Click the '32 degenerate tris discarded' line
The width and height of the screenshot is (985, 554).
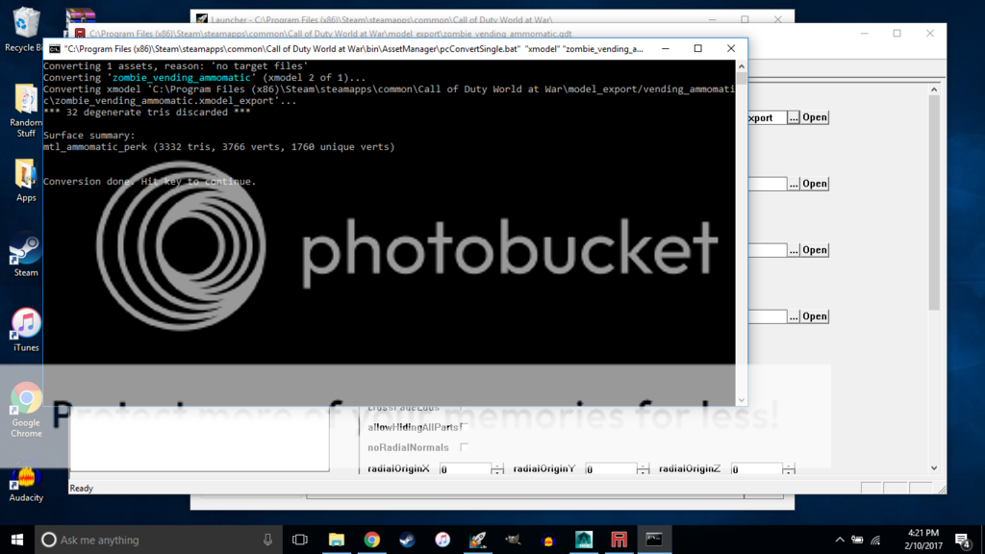(x=147, y=113)
